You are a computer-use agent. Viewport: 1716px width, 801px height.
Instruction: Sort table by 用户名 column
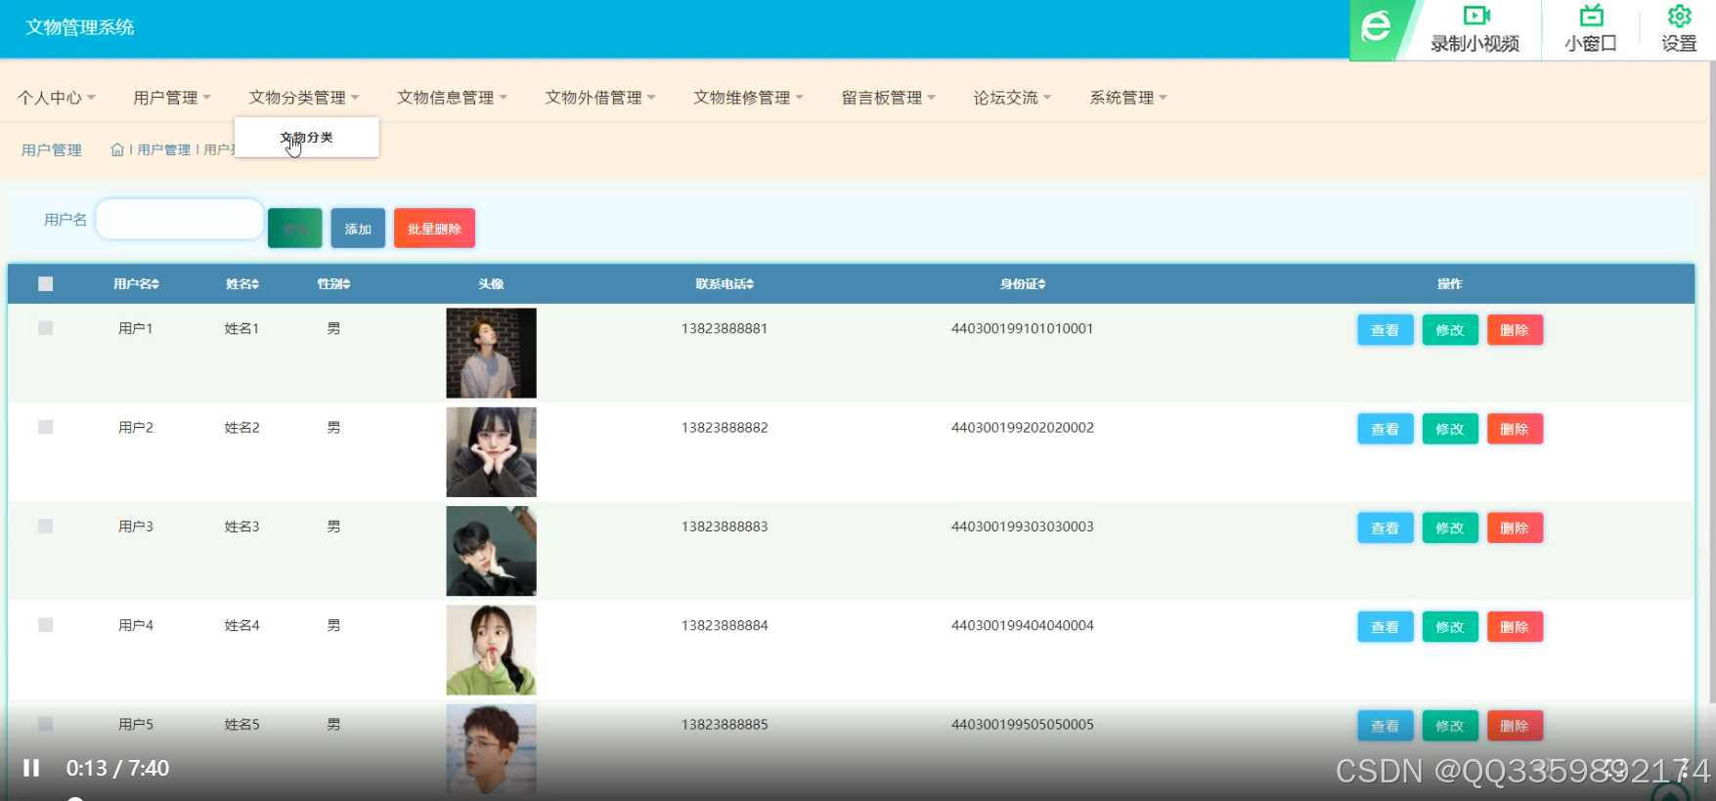[136, 284]
